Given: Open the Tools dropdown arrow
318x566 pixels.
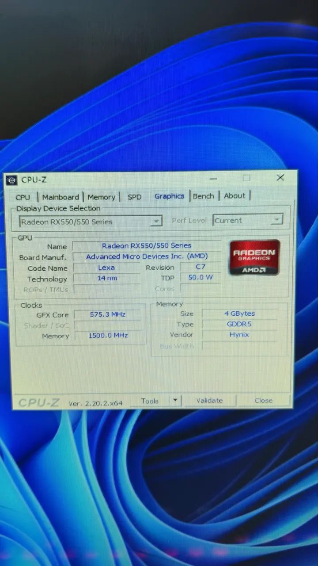Looking at the screenshot, I should 175,401.
